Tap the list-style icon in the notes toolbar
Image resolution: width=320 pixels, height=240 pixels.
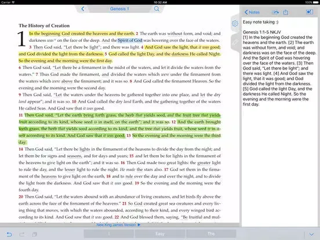[x=275, y=12]
